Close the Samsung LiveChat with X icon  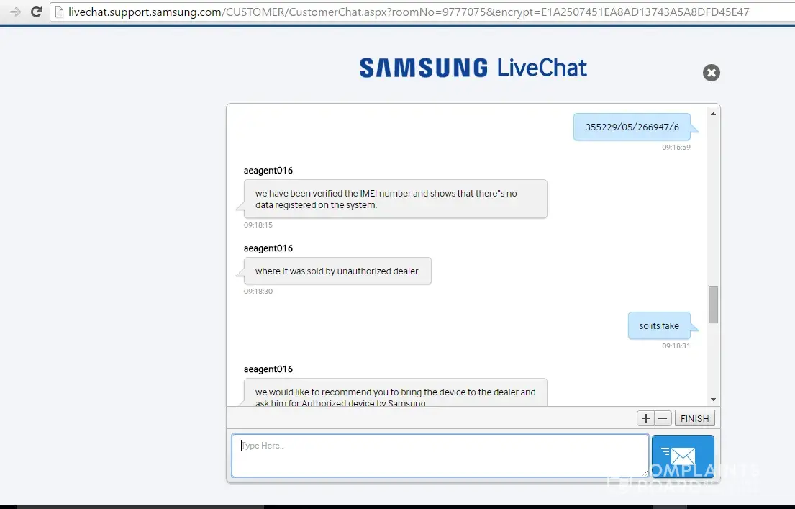[x=712, y=73]
